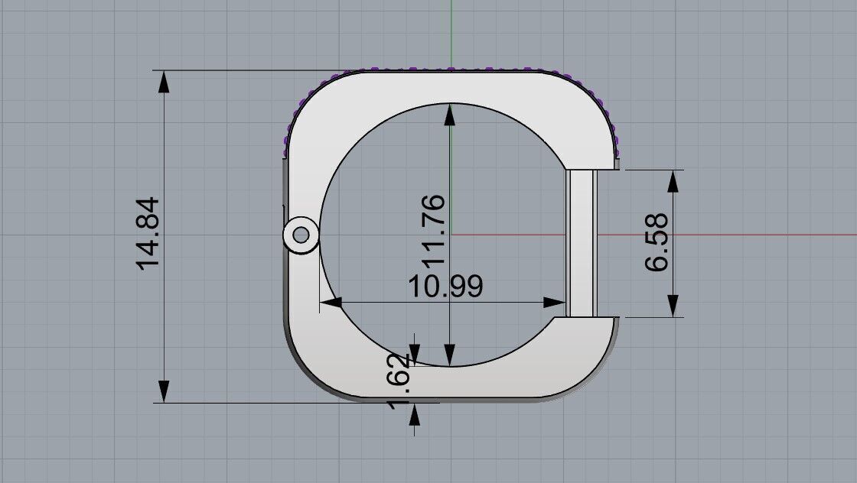This screenshot has height=483, width=857.
Task: Click the 10.99 inner width dimension
Action: click(445, 286)
